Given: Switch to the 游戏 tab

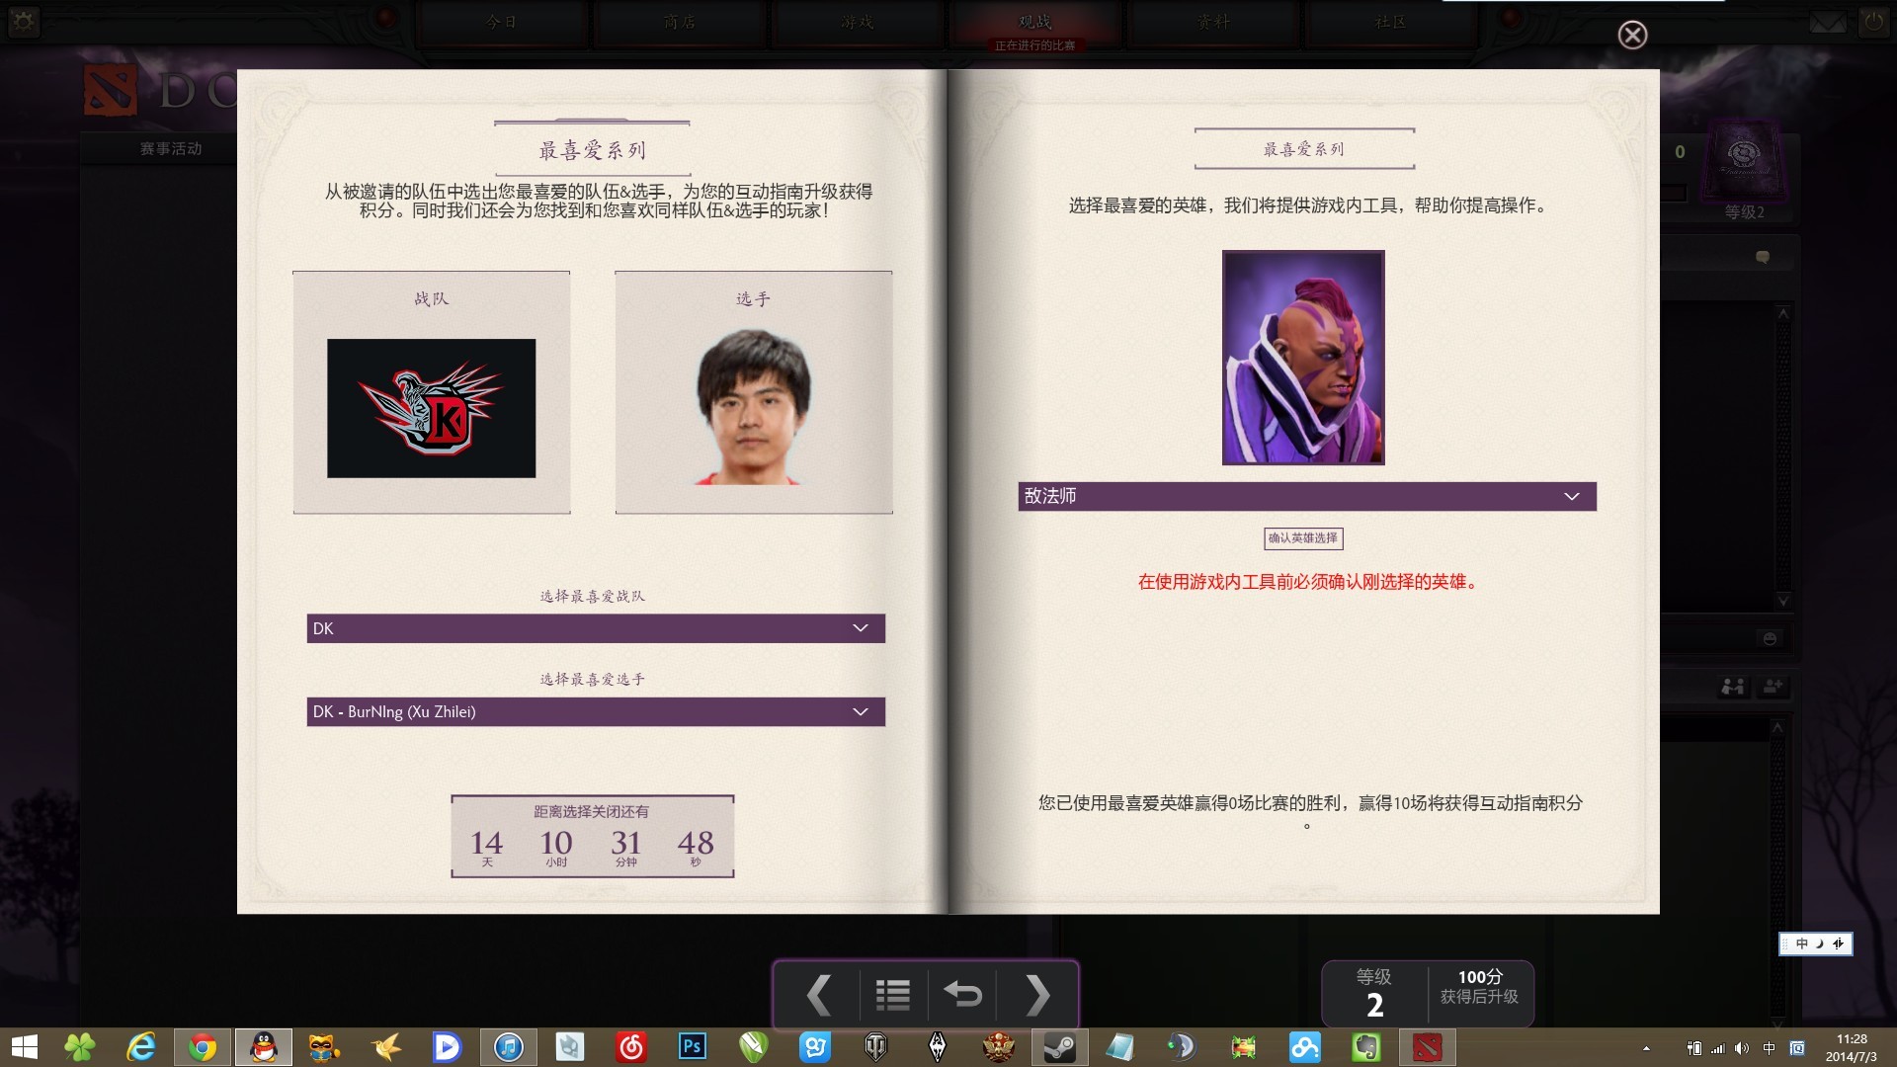Looking at the screenshot, I should click(x=858, y=23).
